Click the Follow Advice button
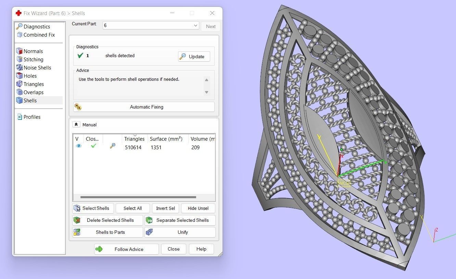The width and height of the screenshot is (456, 279). (x=126, y=249)
